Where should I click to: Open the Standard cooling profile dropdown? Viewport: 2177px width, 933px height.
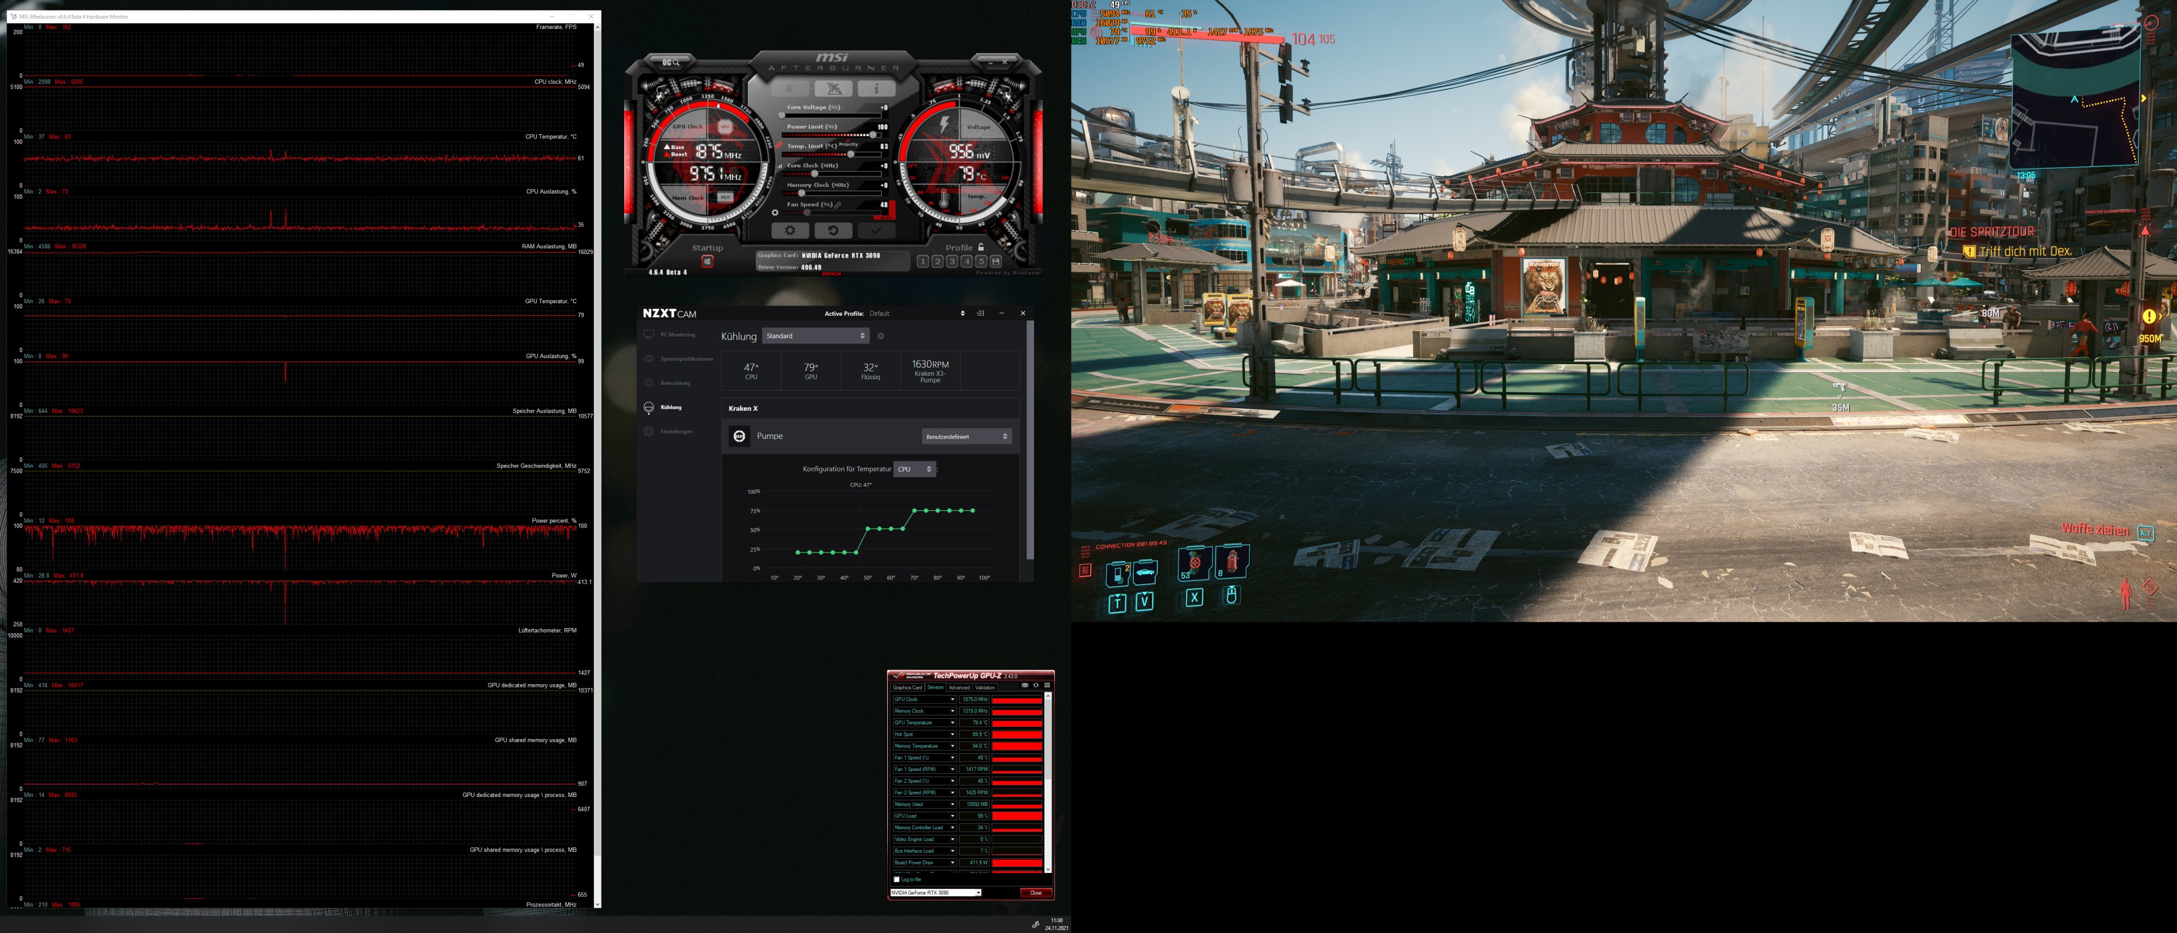815,336
